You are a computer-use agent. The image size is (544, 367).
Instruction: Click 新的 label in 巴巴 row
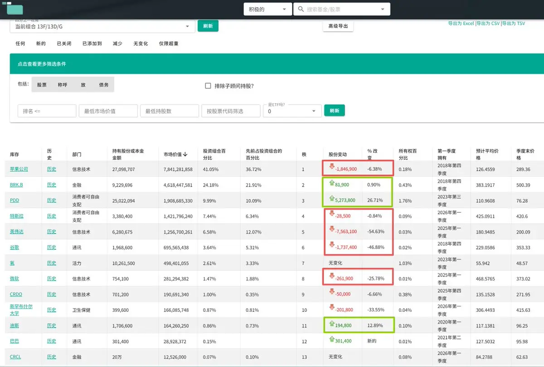click(x=372, y=341)
